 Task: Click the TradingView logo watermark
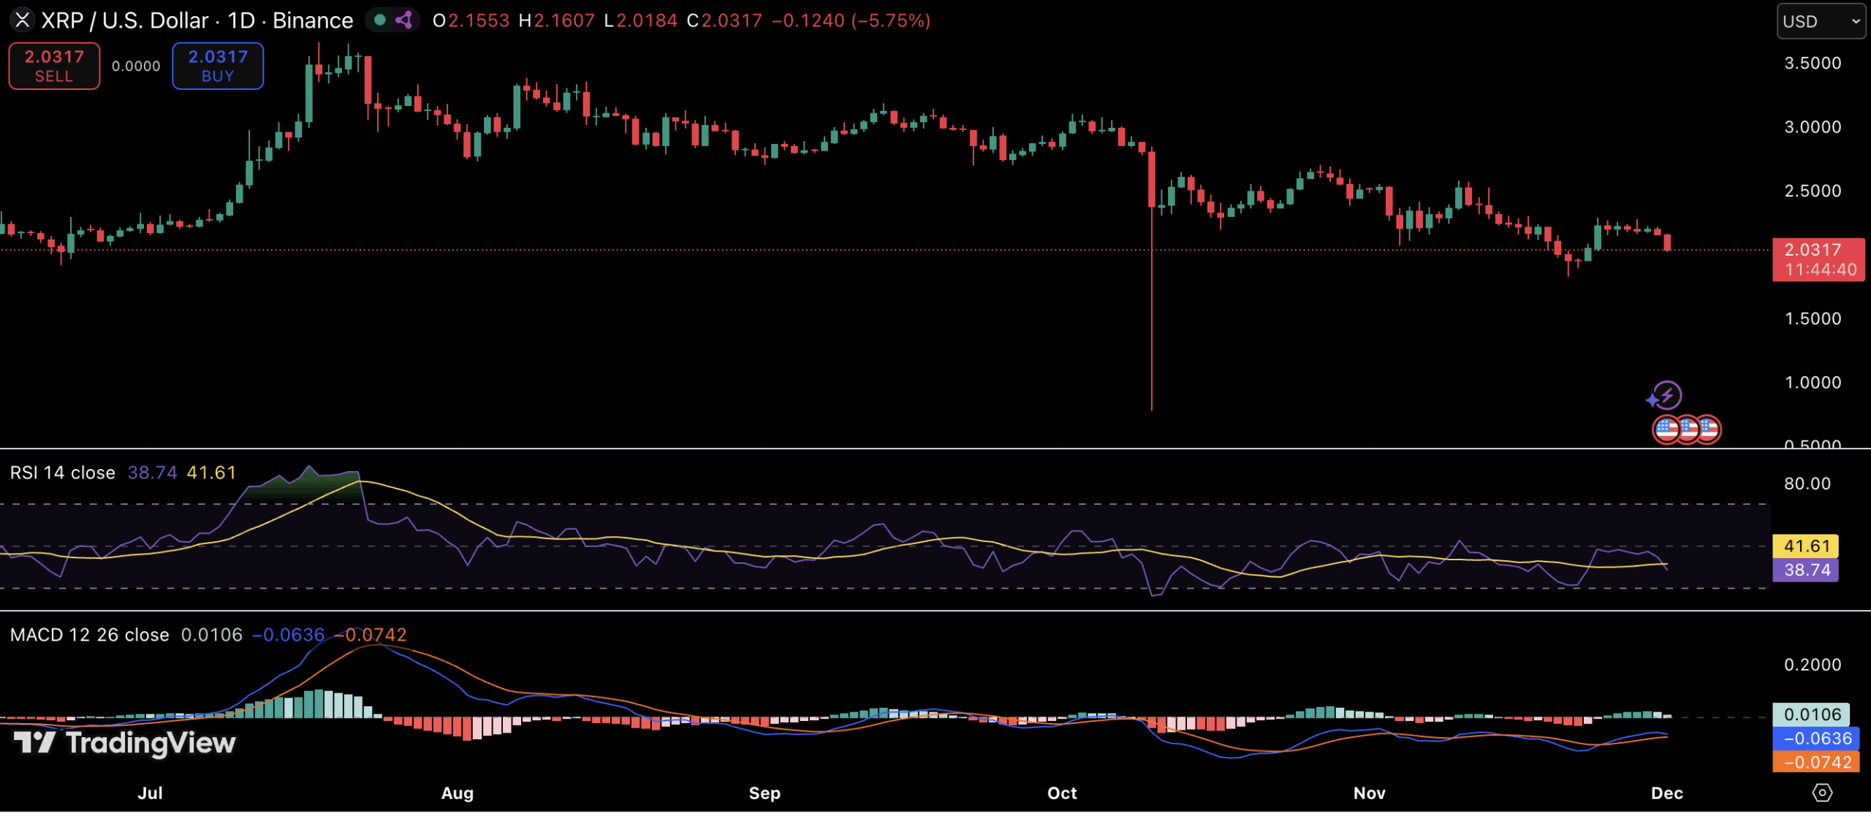point(124,744)
